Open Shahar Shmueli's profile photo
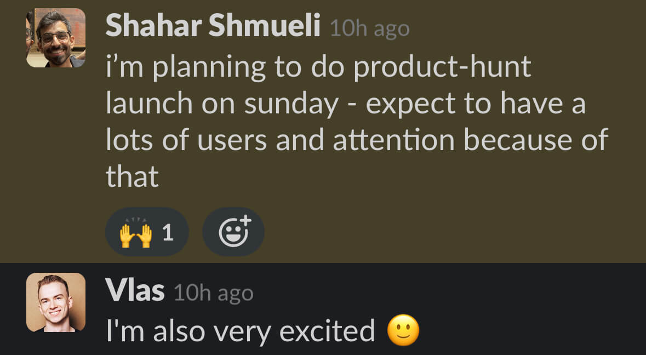 click(x=56, y=38)
